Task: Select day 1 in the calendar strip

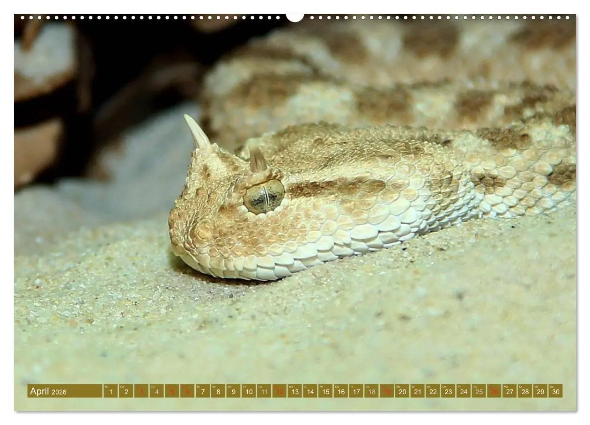Action: tap(111, 391)
